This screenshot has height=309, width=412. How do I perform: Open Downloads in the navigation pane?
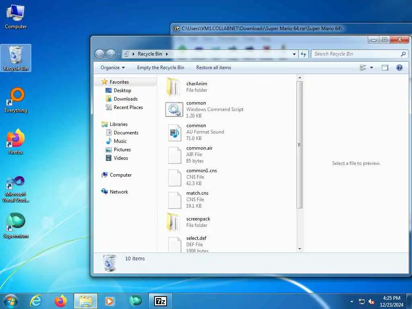point(126,99)
